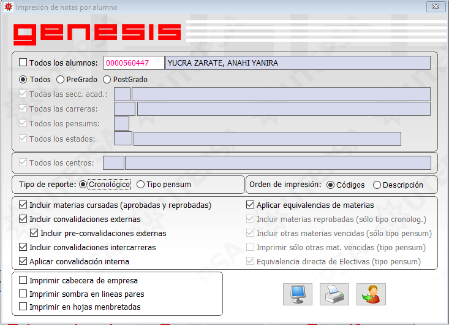The image size is (449, 325).
Task: Select the Todos radio button
Action: click(x=23, y=79)
